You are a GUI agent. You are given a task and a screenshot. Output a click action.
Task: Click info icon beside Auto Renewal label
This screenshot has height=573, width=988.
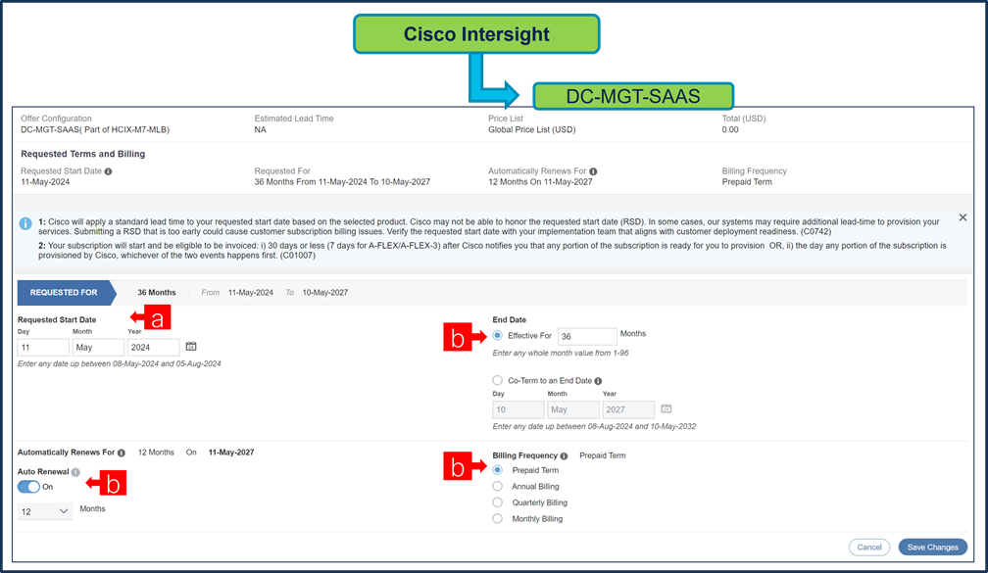tap(75, 472)
